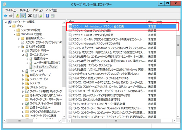The image size is (183, 131).
Task: Collapse the コンピューターの構成 node
Action: point(6,22)
